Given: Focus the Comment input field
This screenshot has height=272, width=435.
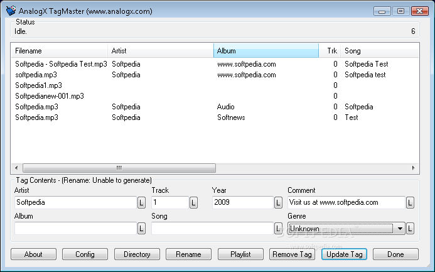Looking at the screenshot, I should 346,202.
